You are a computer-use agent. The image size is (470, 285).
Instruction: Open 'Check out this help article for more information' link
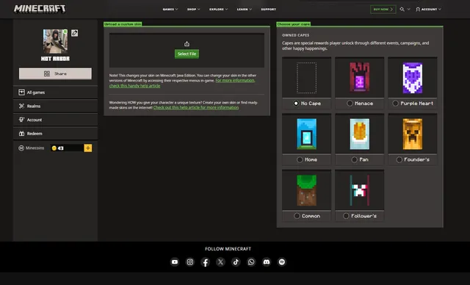pos(196,107)
